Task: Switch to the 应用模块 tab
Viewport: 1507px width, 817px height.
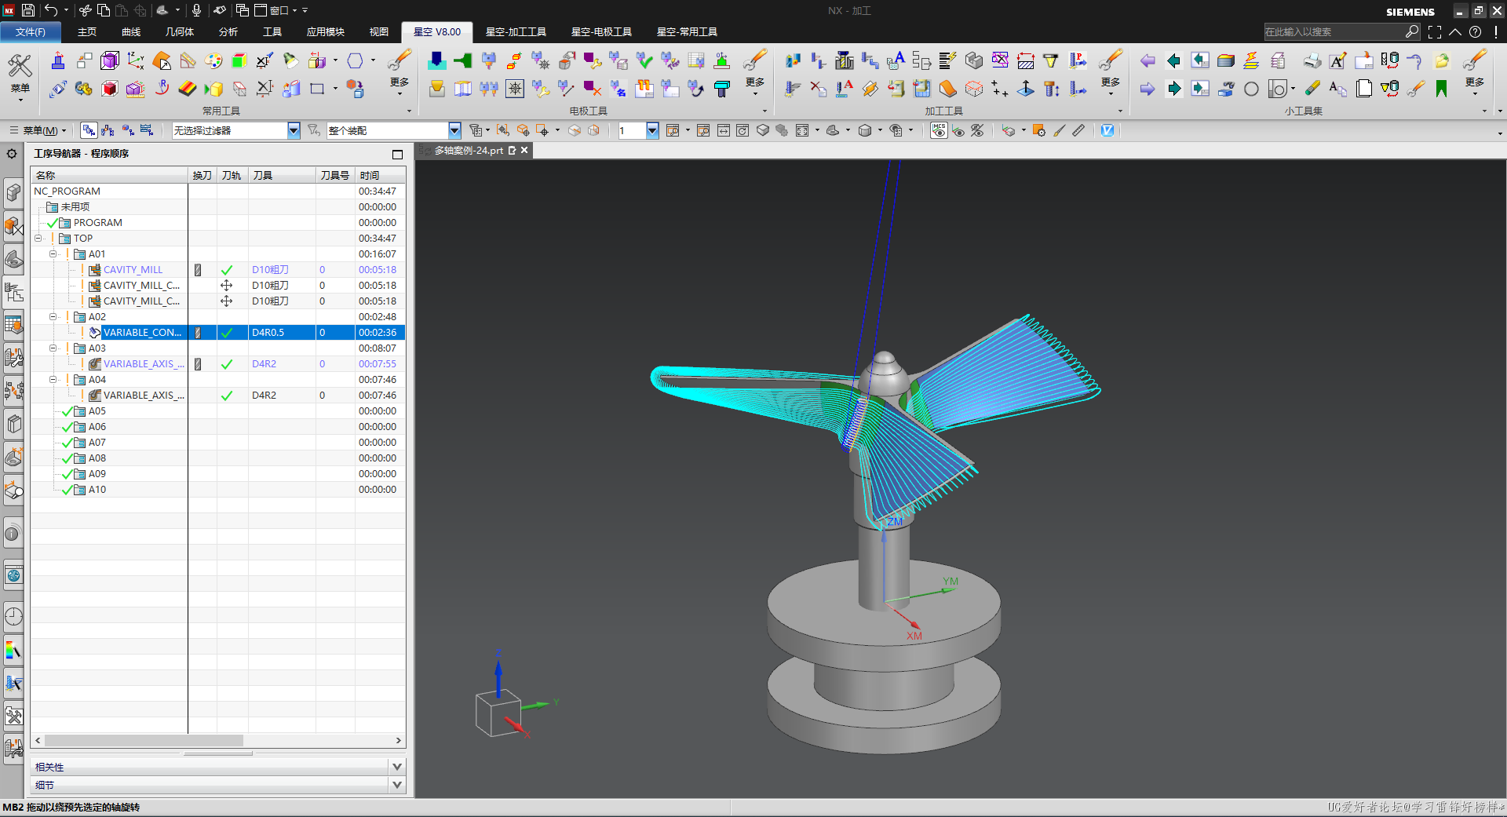Action: coord(326,32)
